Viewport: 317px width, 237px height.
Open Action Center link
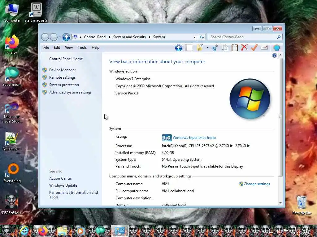point(60,178)
